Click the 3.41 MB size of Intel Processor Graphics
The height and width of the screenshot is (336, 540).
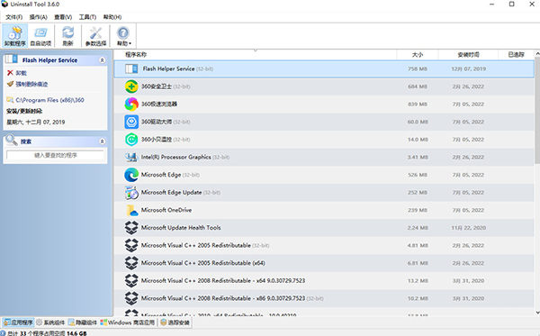(x=418, y=157)
